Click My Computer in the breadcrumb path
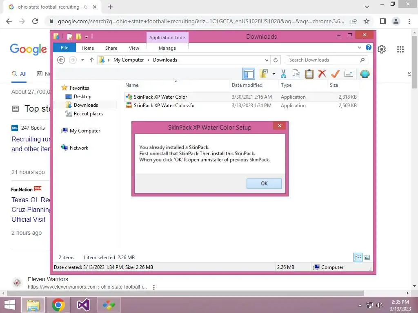418x313 pixels. tap(129, 60)
